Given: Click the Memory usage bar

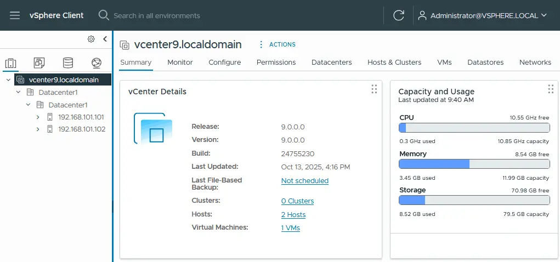Looking at the screenshot, I should coord(474,164).
